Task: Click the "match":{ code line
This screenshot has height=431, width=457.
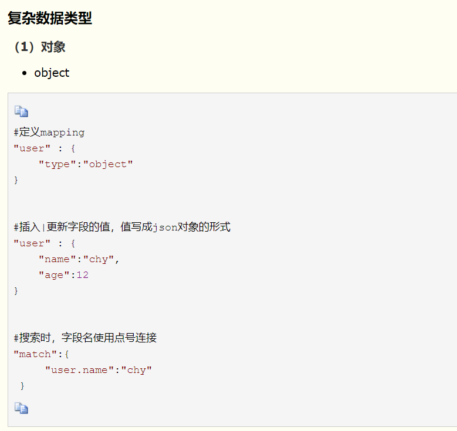Action: 42,354
